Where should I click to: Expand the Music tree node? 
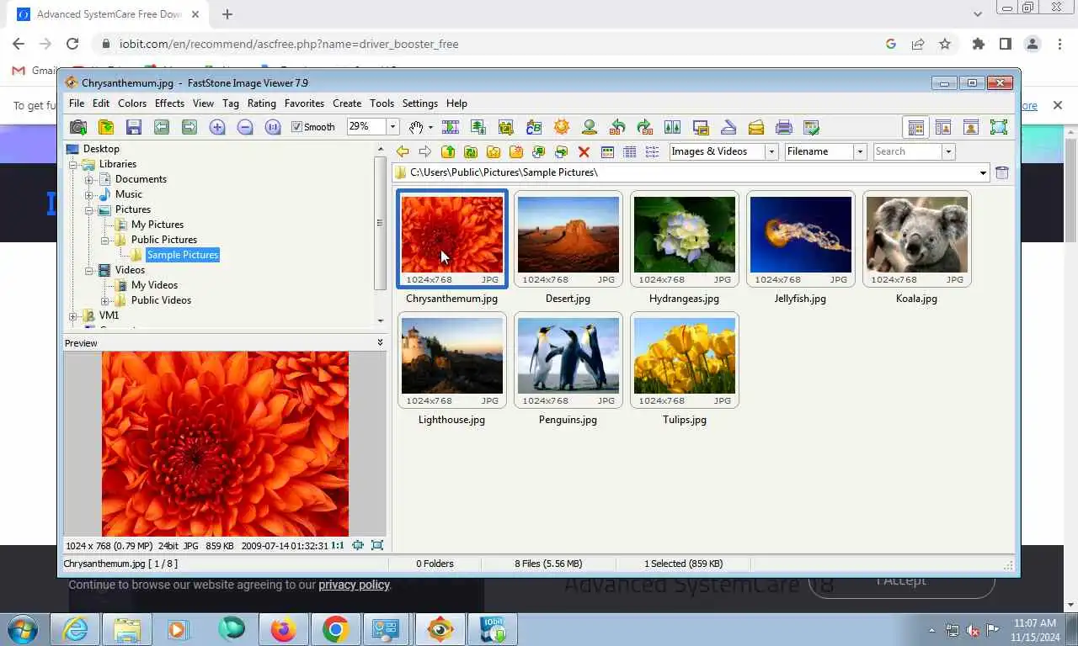point(88,194)
